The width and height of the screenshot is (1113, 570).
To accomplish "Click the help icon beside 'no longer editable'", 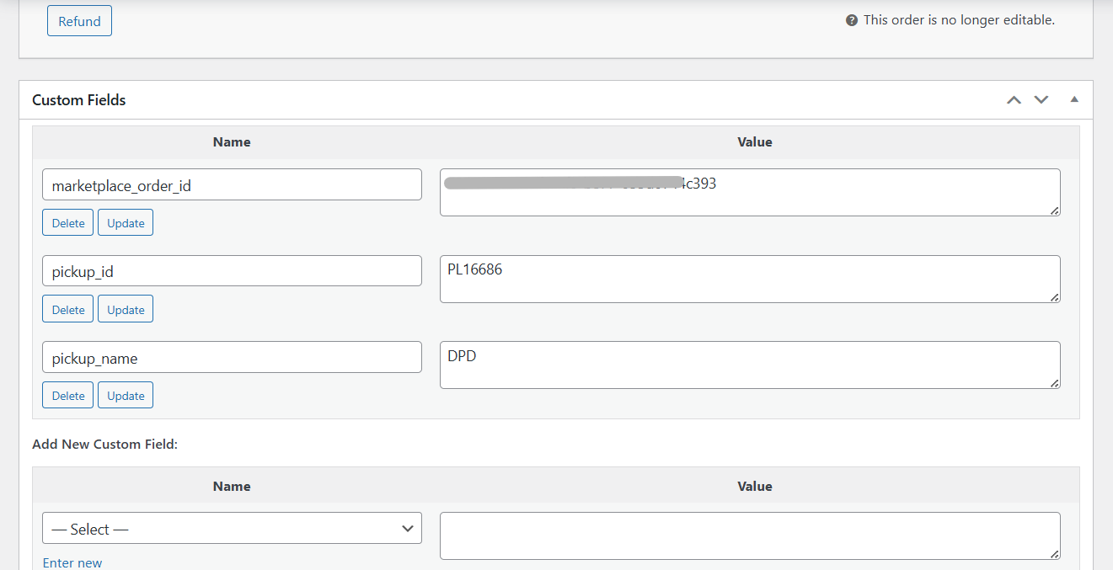I will click(x=852, y=20).
